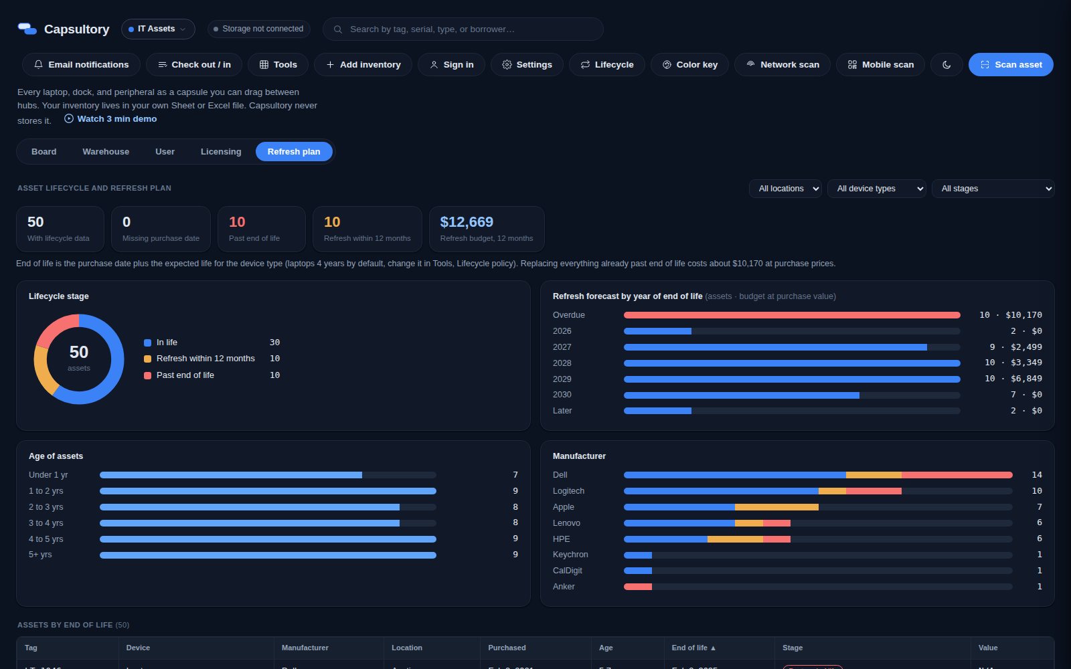Open the All device types filter
The image size is (1071, 669).
click(877, 189)
